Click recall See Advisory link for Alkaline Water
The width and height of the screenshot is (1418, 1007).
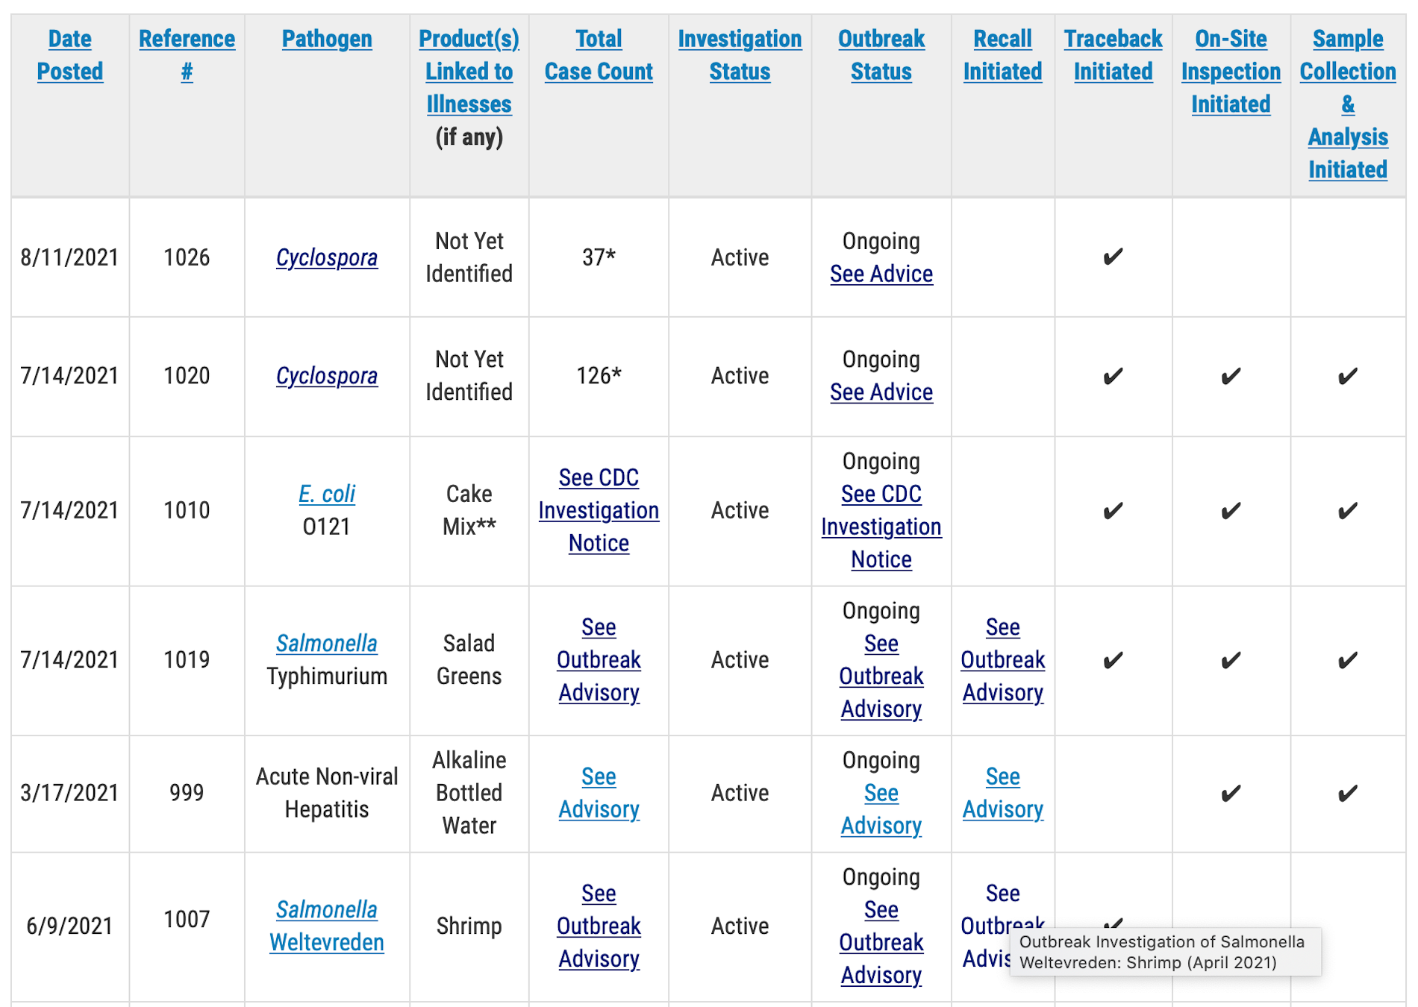coord(1002,793)
